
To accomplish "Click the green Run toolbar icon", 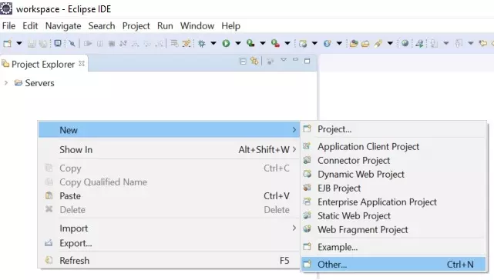I will pyautogui.click(x=226, y=43).
